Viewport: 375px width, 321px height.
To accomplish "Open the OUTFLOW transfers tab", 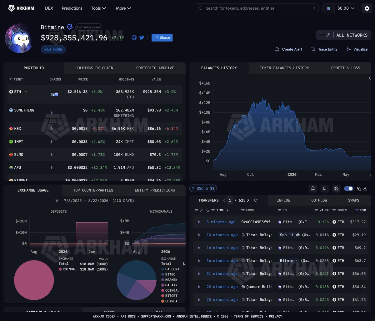I will click(319, 200).
